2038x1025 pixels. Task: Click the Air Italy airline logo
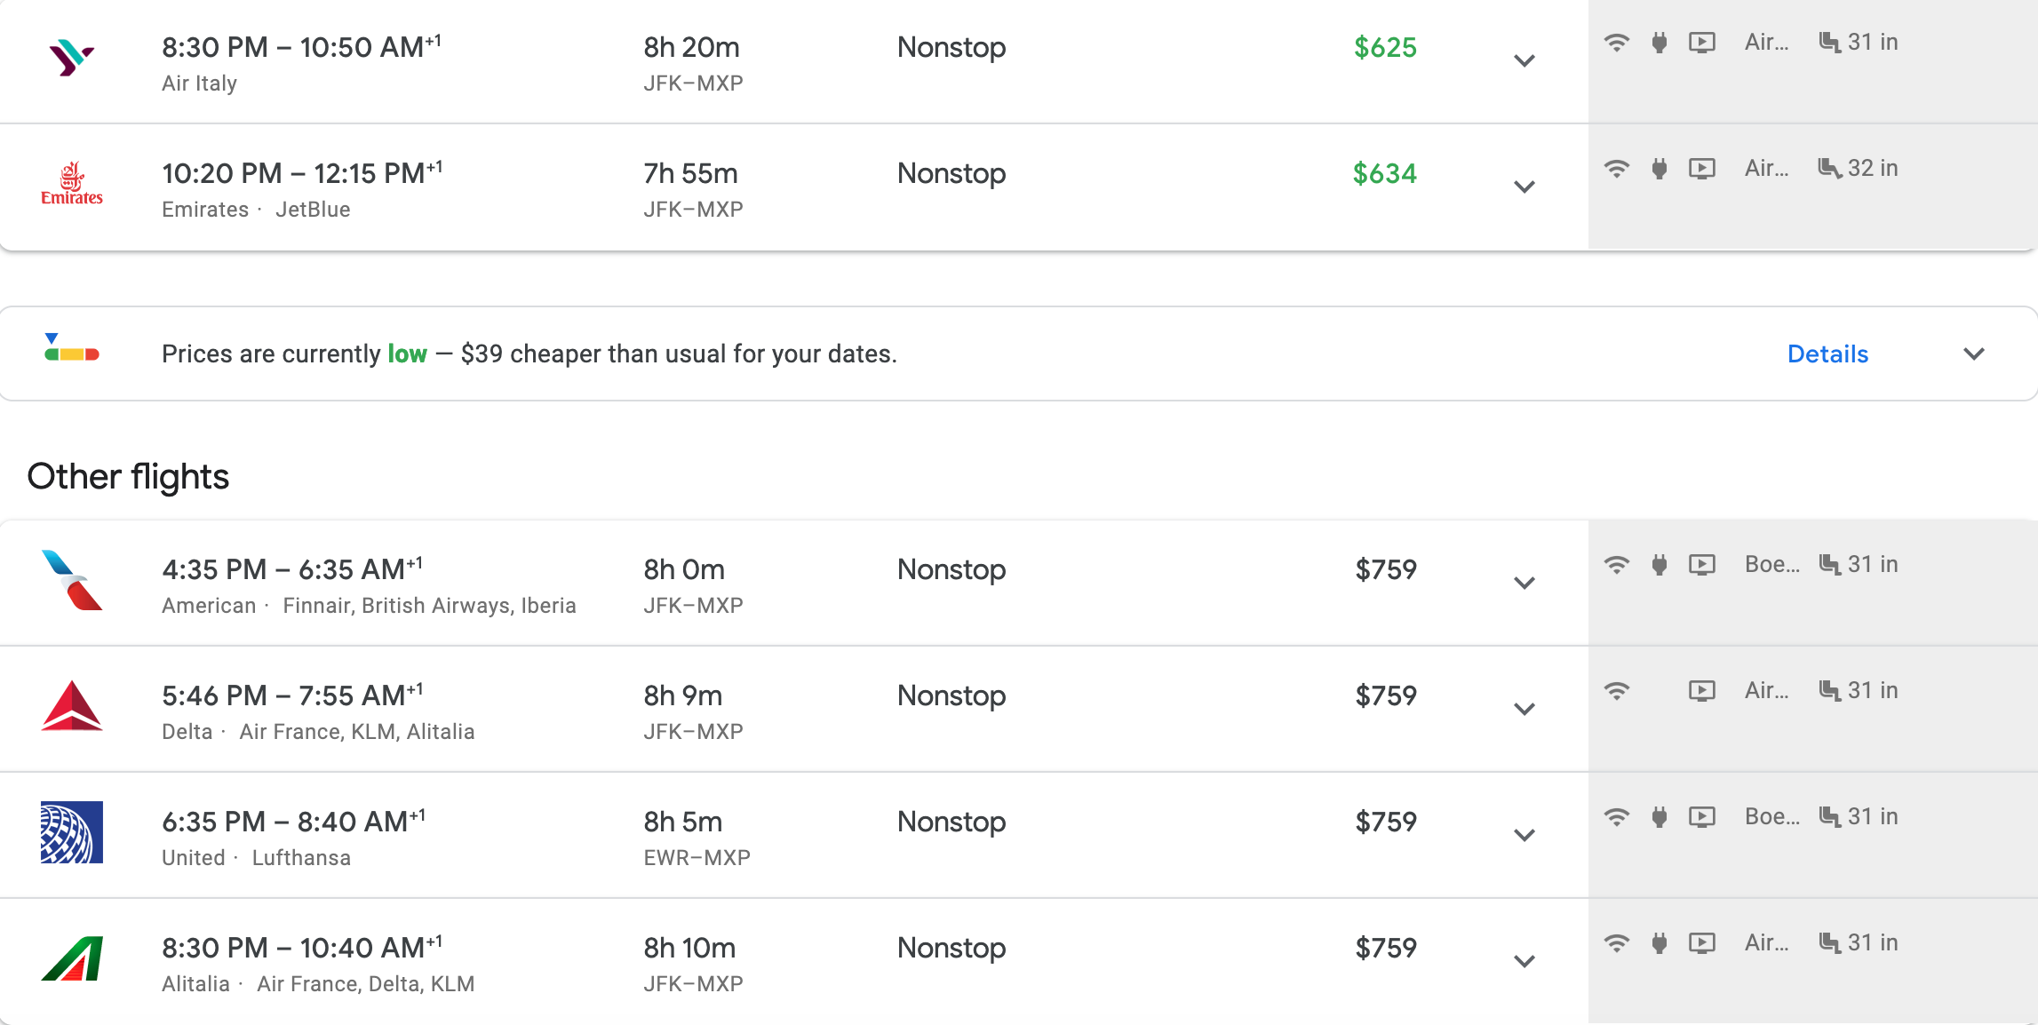click(71, 59)
